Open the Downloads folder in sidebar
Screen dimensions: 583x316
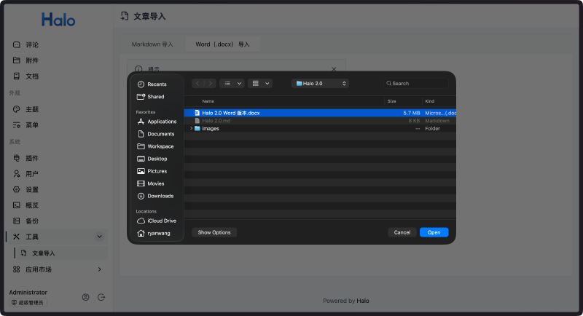pos(160,196)
